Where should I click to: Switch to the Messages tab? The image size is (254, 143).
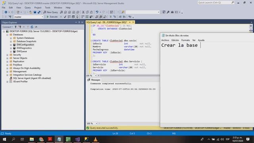coord(94,80)
